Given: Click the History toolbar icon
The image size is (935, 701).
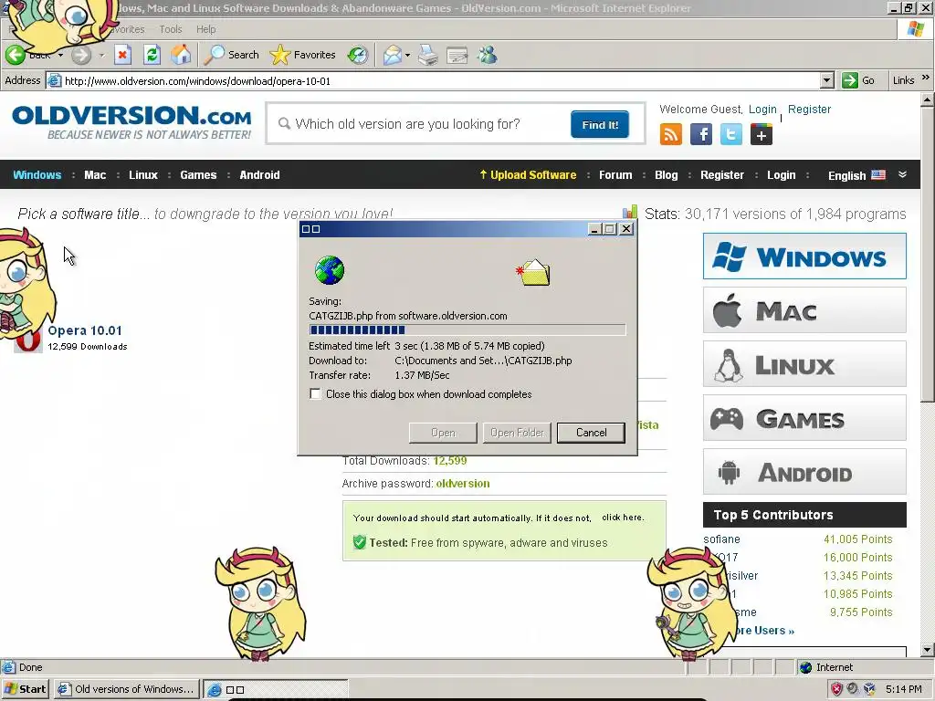Looking at the screenshot, I should click(358, 55).
